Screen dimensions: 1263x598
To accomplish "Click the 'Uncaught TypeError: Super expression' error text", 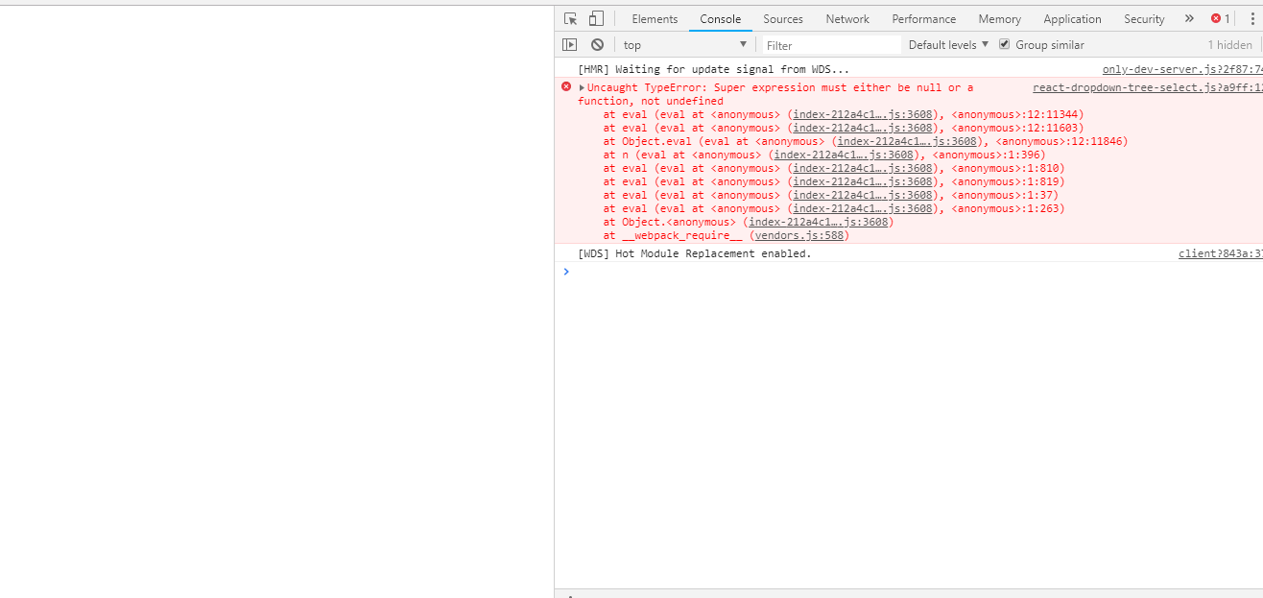I will [x=775, y=94].
